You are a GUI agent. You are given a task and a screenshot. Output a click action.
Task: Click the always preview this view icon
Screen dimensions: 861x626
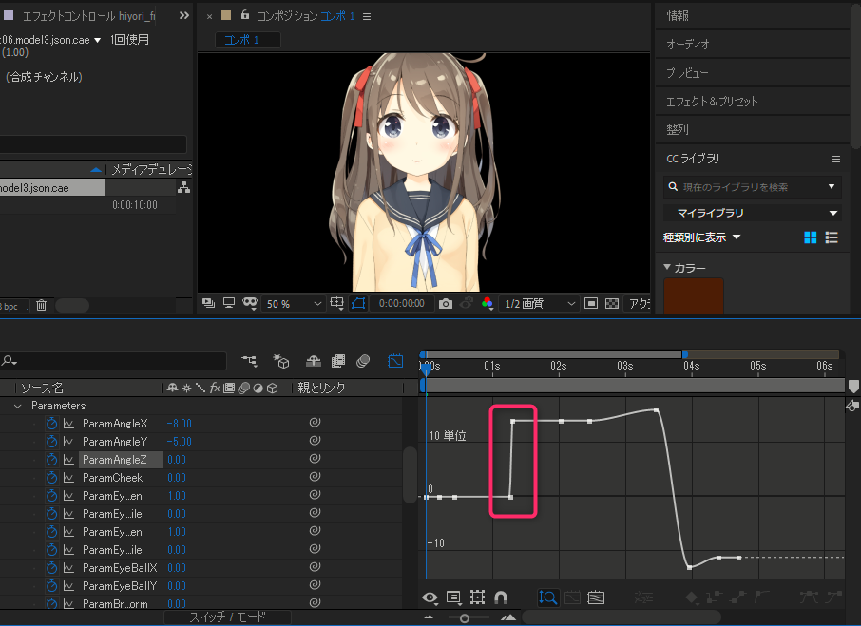209,303
